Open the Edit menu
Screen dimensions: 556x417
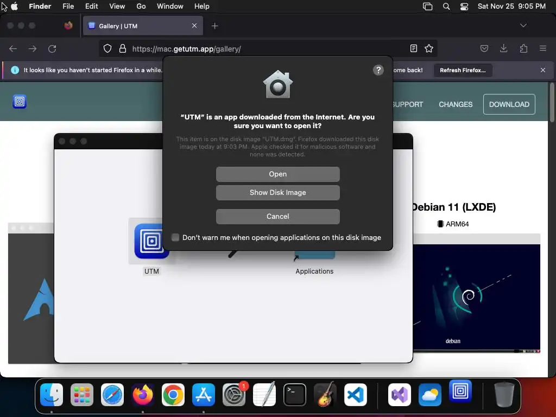[91, 7]
